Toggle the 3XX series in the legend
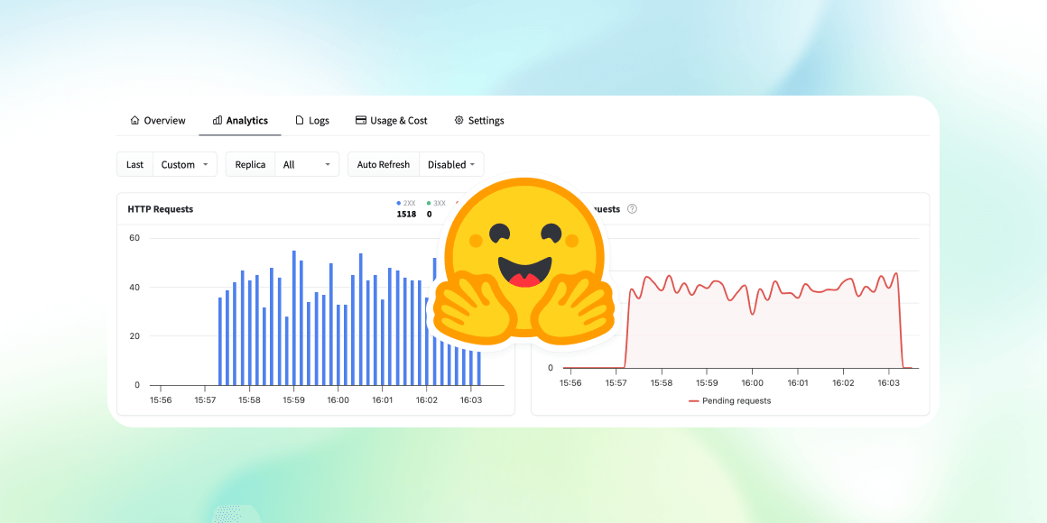The height and width of the screenshot is (523, 1047). point(436,202)
